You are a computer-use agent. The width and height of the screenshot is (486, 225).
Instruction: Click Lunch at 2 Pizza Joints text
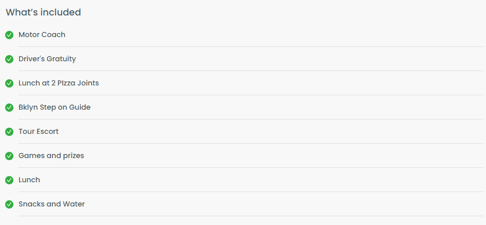pyautogui.click(x=59, y=83)
